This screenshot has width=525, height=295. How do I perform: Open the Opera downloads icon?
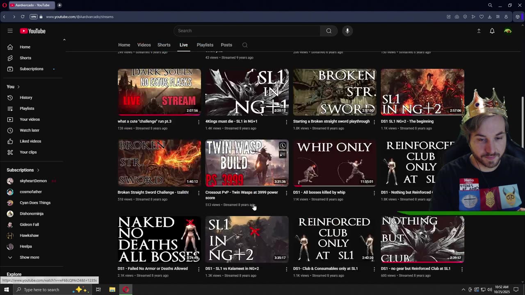click(490, 17)
